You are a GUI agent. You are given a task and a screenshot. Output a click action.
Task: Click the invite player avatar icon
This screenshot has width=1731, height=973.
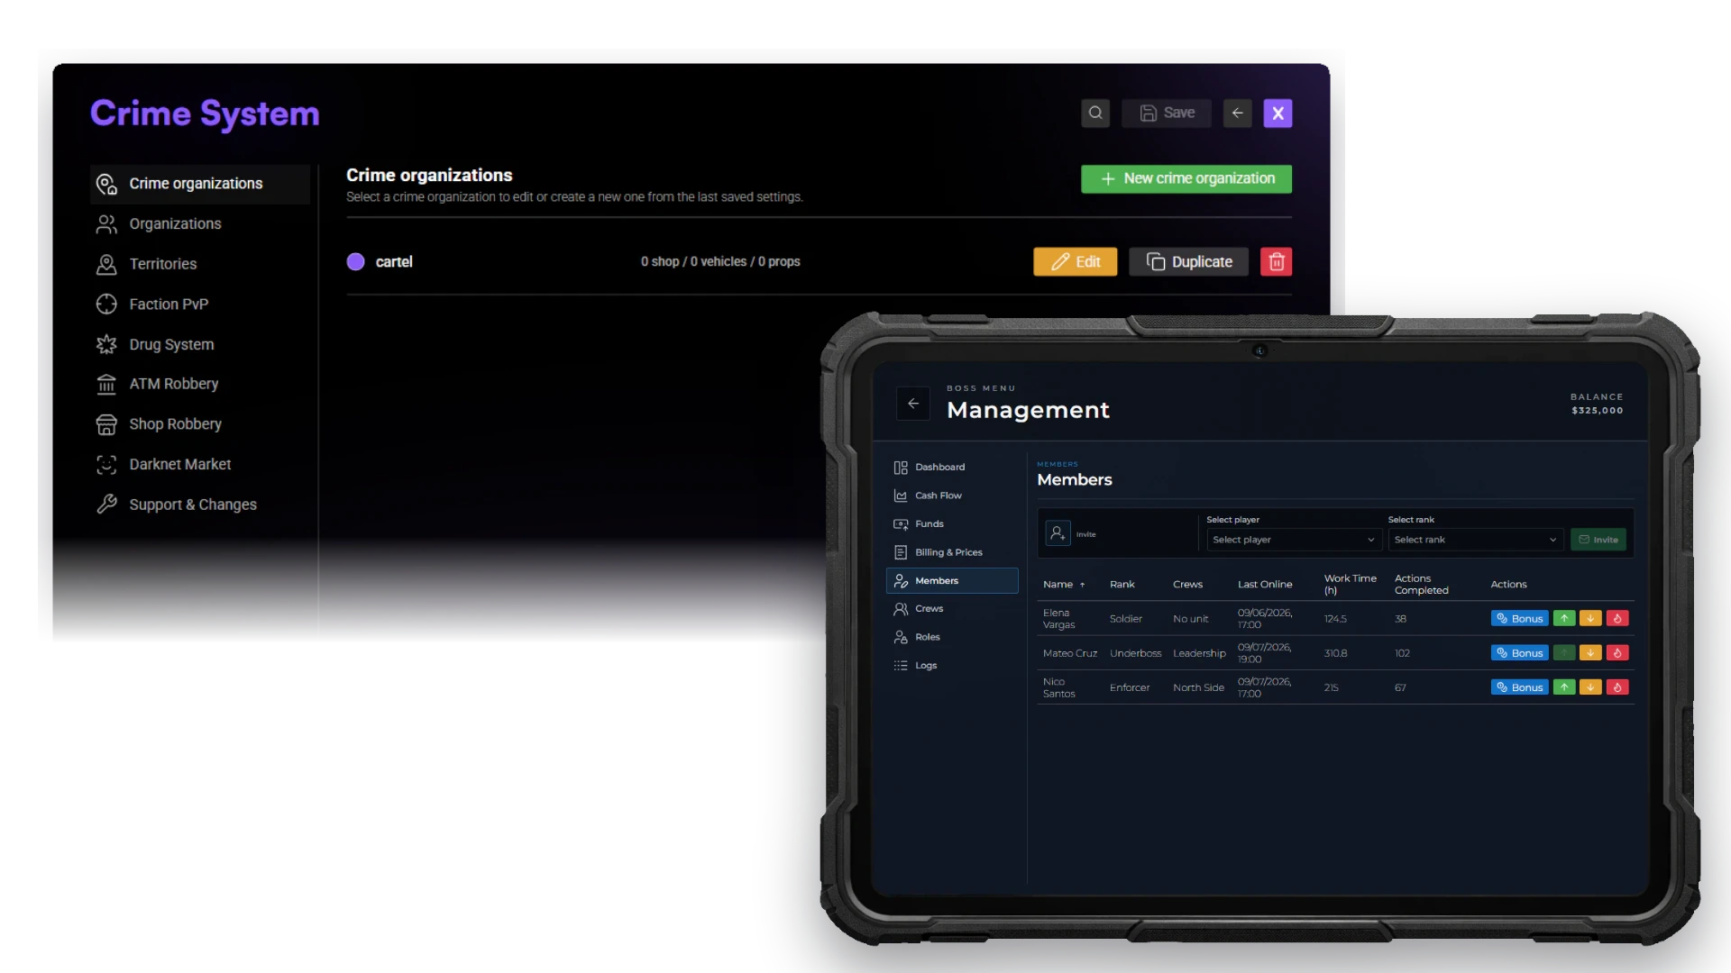1058,533
